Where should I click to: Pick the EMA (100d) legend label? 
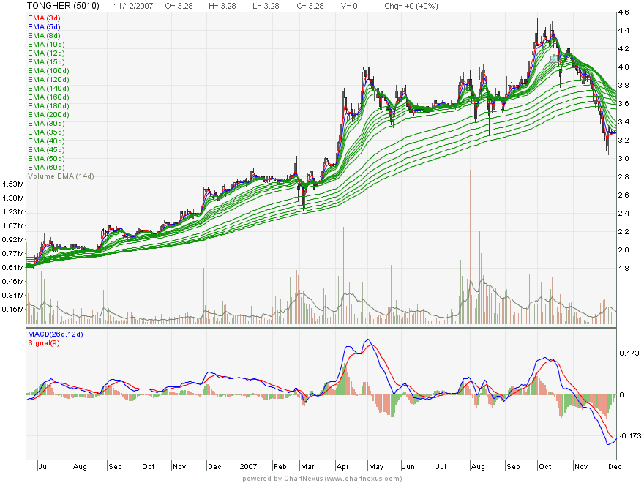[48, 70]
